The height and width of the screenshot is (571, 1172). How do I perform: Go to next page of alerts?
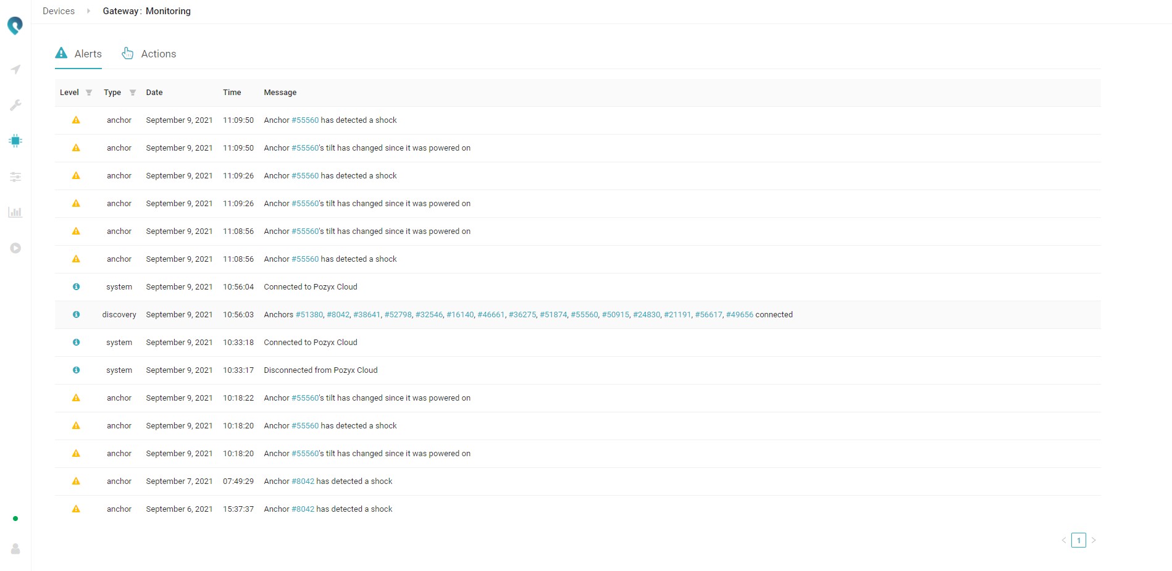(1094, 540)
